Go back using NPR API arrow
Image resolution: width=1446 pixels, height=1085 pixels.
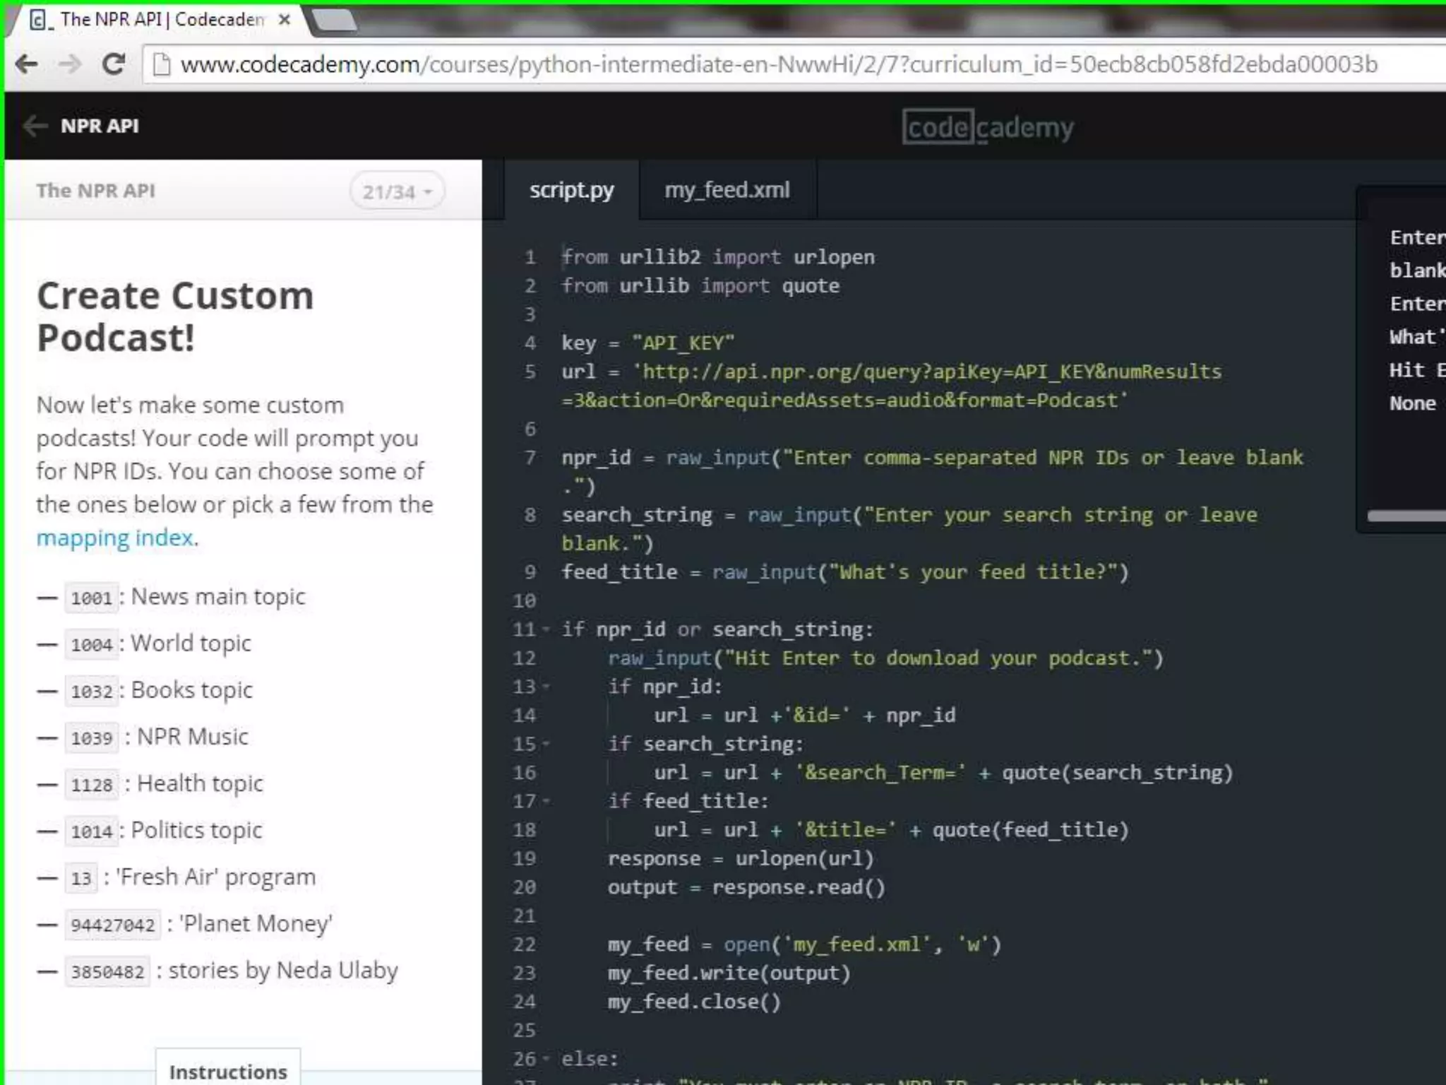click(x=35, y=126)
